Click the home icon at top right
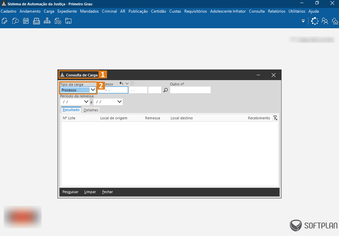Viewport: 339px width, 236px height. click(335, 21)
